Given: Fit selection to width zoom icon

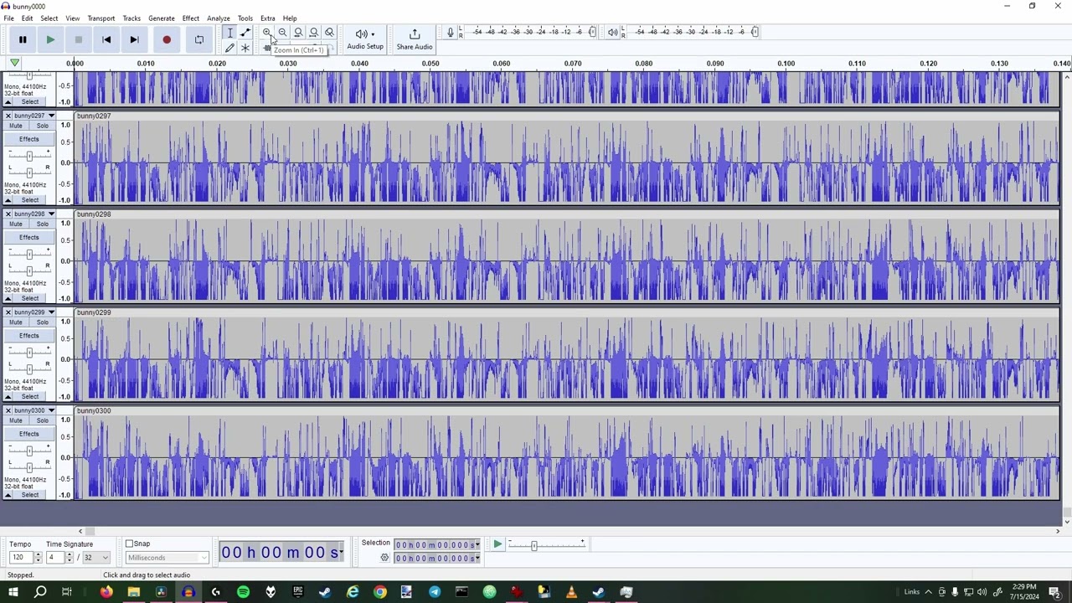Looking at the screenshot, I should pos(298,33).
